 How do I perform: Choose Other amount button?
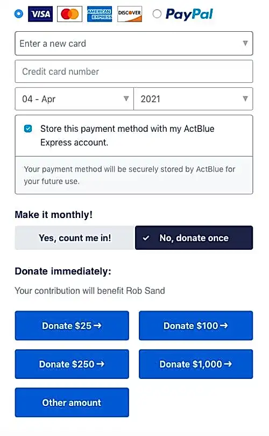coord(72,402)
